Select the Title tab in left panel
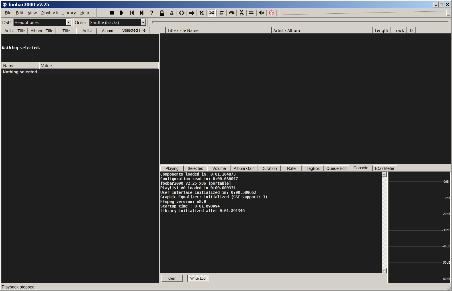 point(66,31)
